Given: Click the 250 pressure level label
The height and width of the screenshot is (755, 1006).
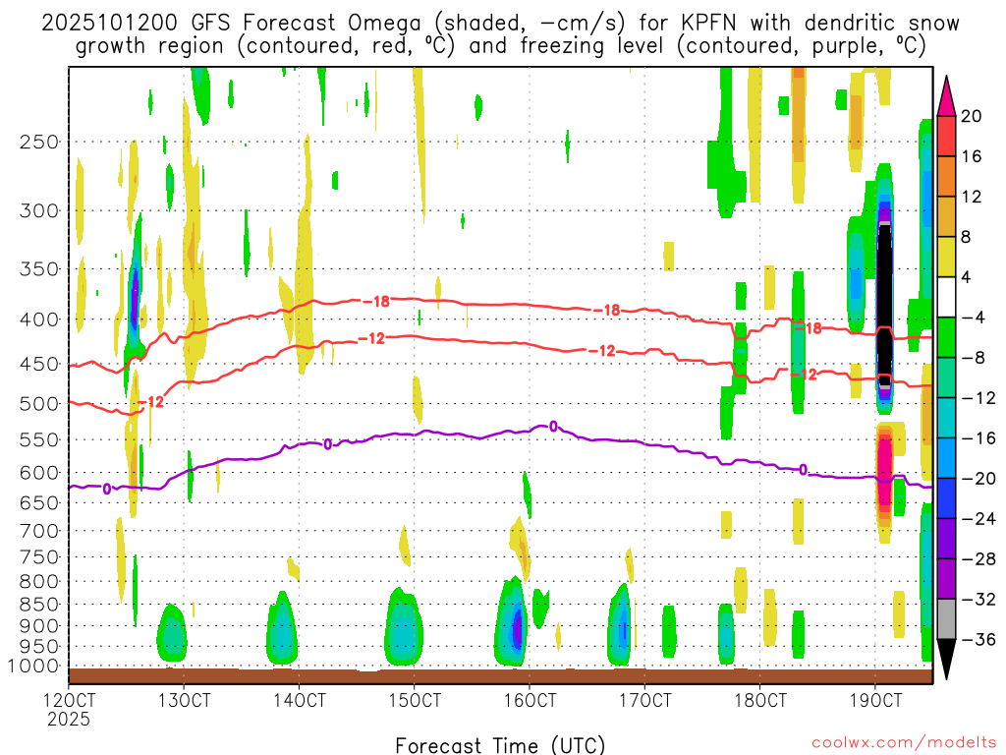Looking at the screenshot, I should 39,143.
